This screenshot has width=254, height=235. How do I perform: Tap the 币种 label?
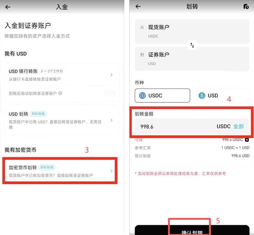tap(139, 83)
